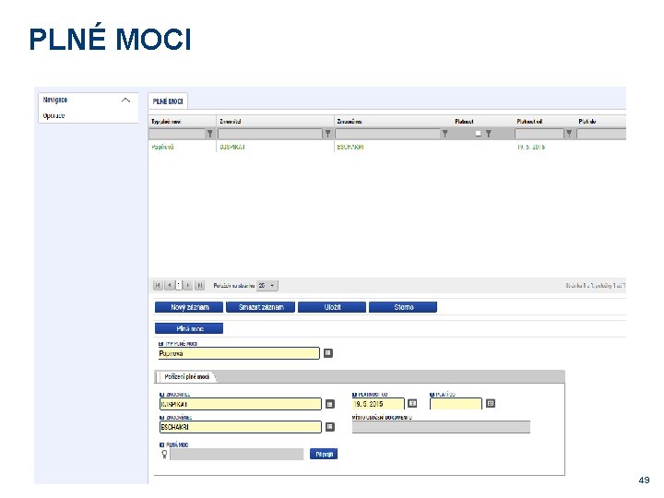Select the Pořízení plné moci tab

coord(186,376)
